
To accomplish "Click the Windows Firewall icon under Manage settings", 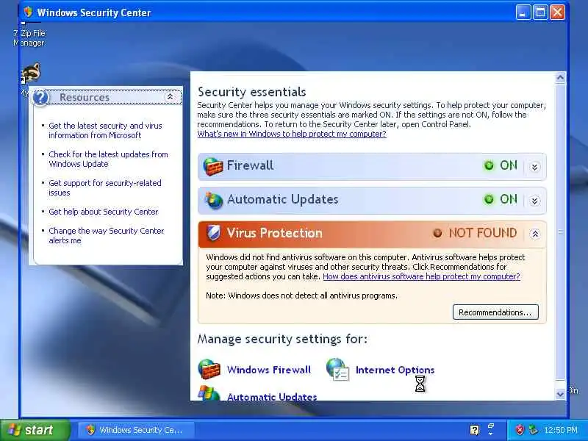I will (209, 370).
